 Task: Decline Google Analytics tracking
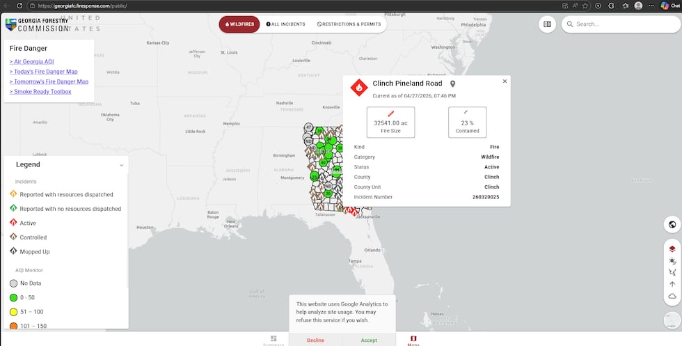(x=315, y=340)
